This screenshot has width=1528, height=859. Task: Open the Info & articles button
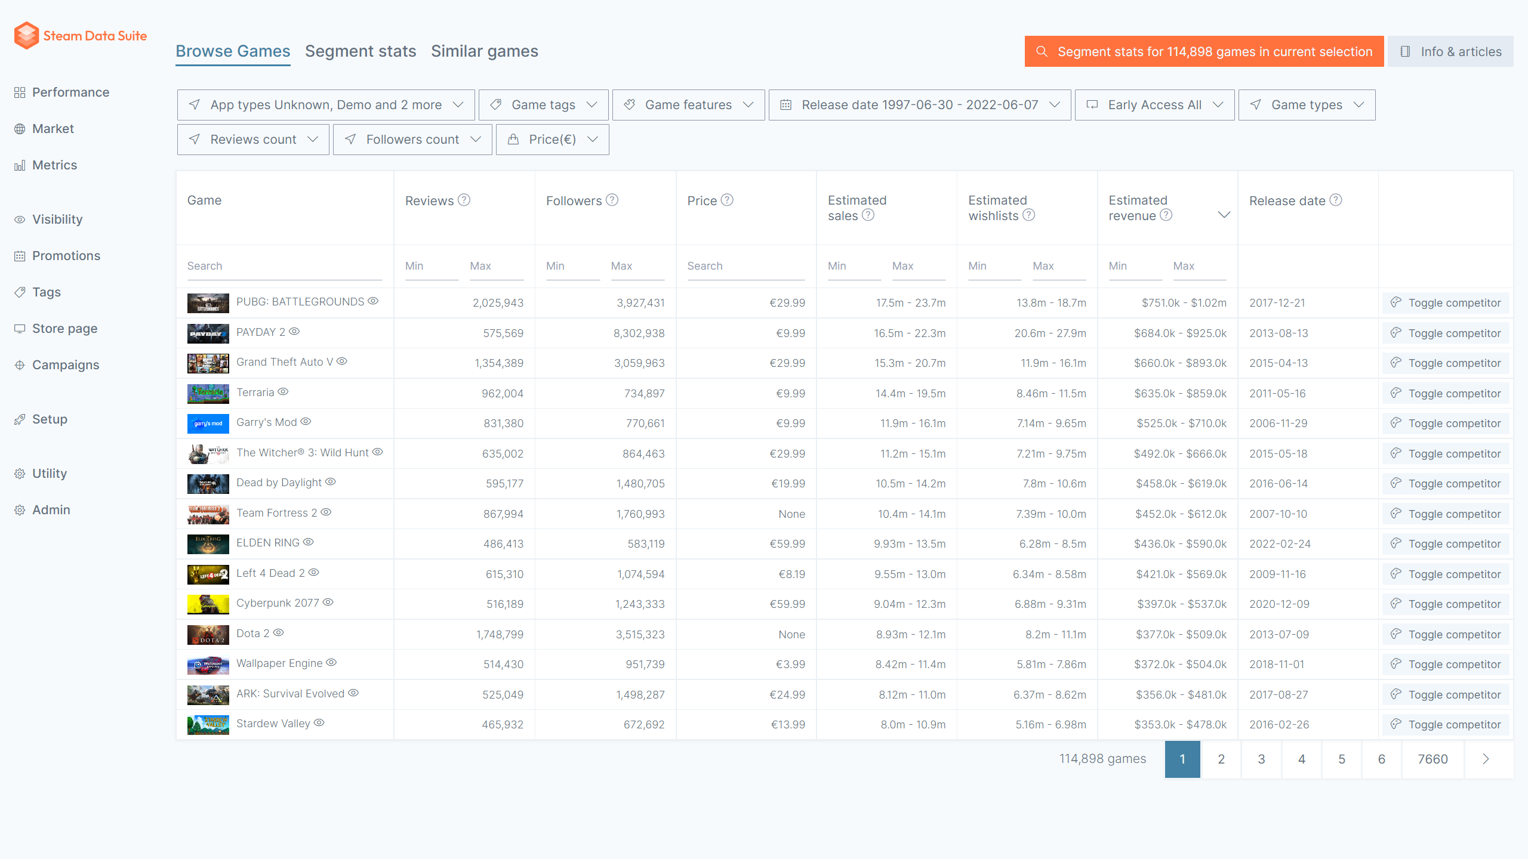click(1450, 51)
